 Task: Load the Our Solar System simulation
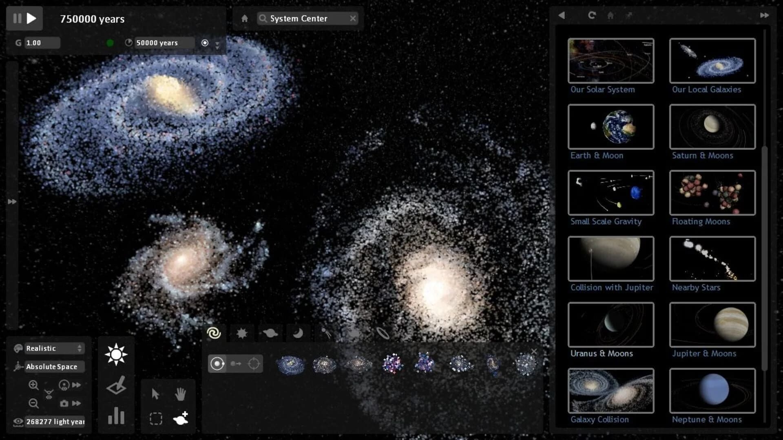[610, 60]
